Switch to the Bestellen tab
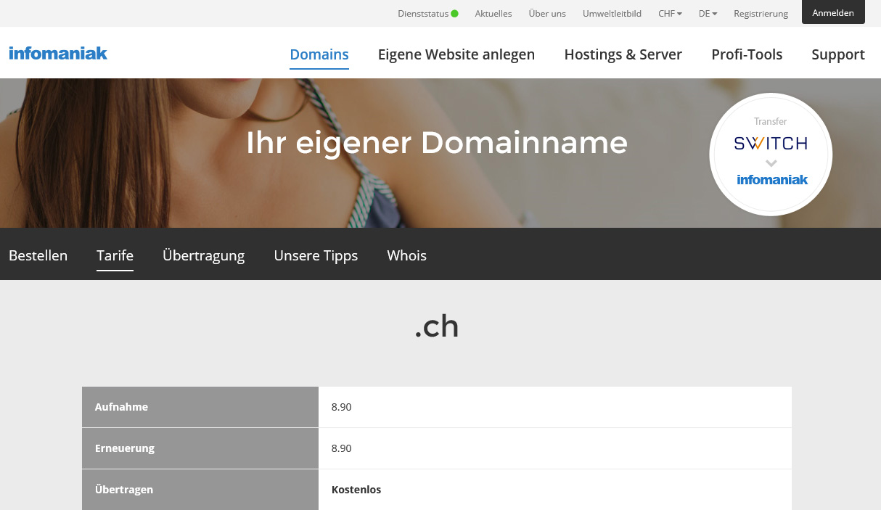881x510 pixels. pos(38,255)
